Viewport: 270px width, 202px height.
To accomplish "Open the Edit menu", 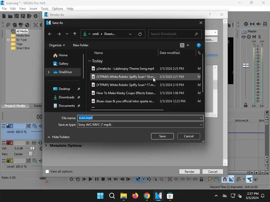I will tap(13, 9).
